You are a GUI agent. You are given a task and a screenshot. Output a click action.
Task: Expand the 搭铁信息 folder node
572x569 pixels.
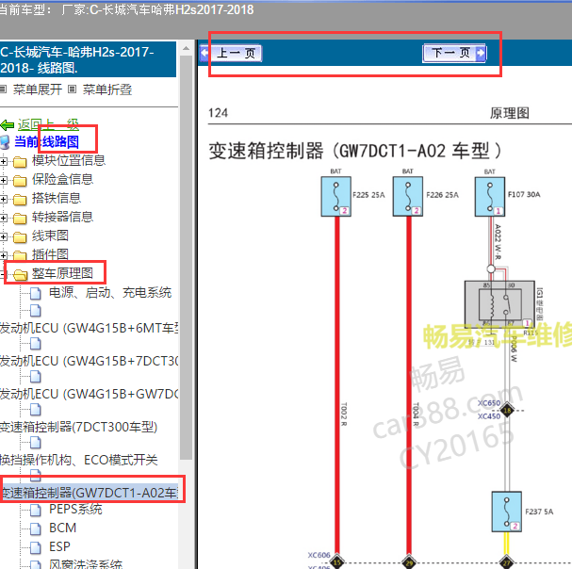click(x=3, y=199)
